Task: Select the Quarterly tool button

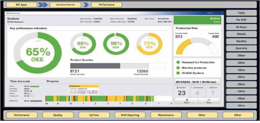Action: (241, 49)
